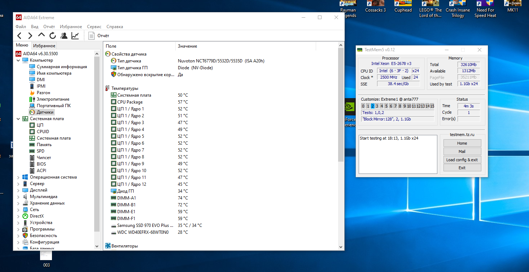The width and height of the screenshot is (529, 272).
Task: Switch to the Избранное sidebar tab
Action: (x=44, y=46)
